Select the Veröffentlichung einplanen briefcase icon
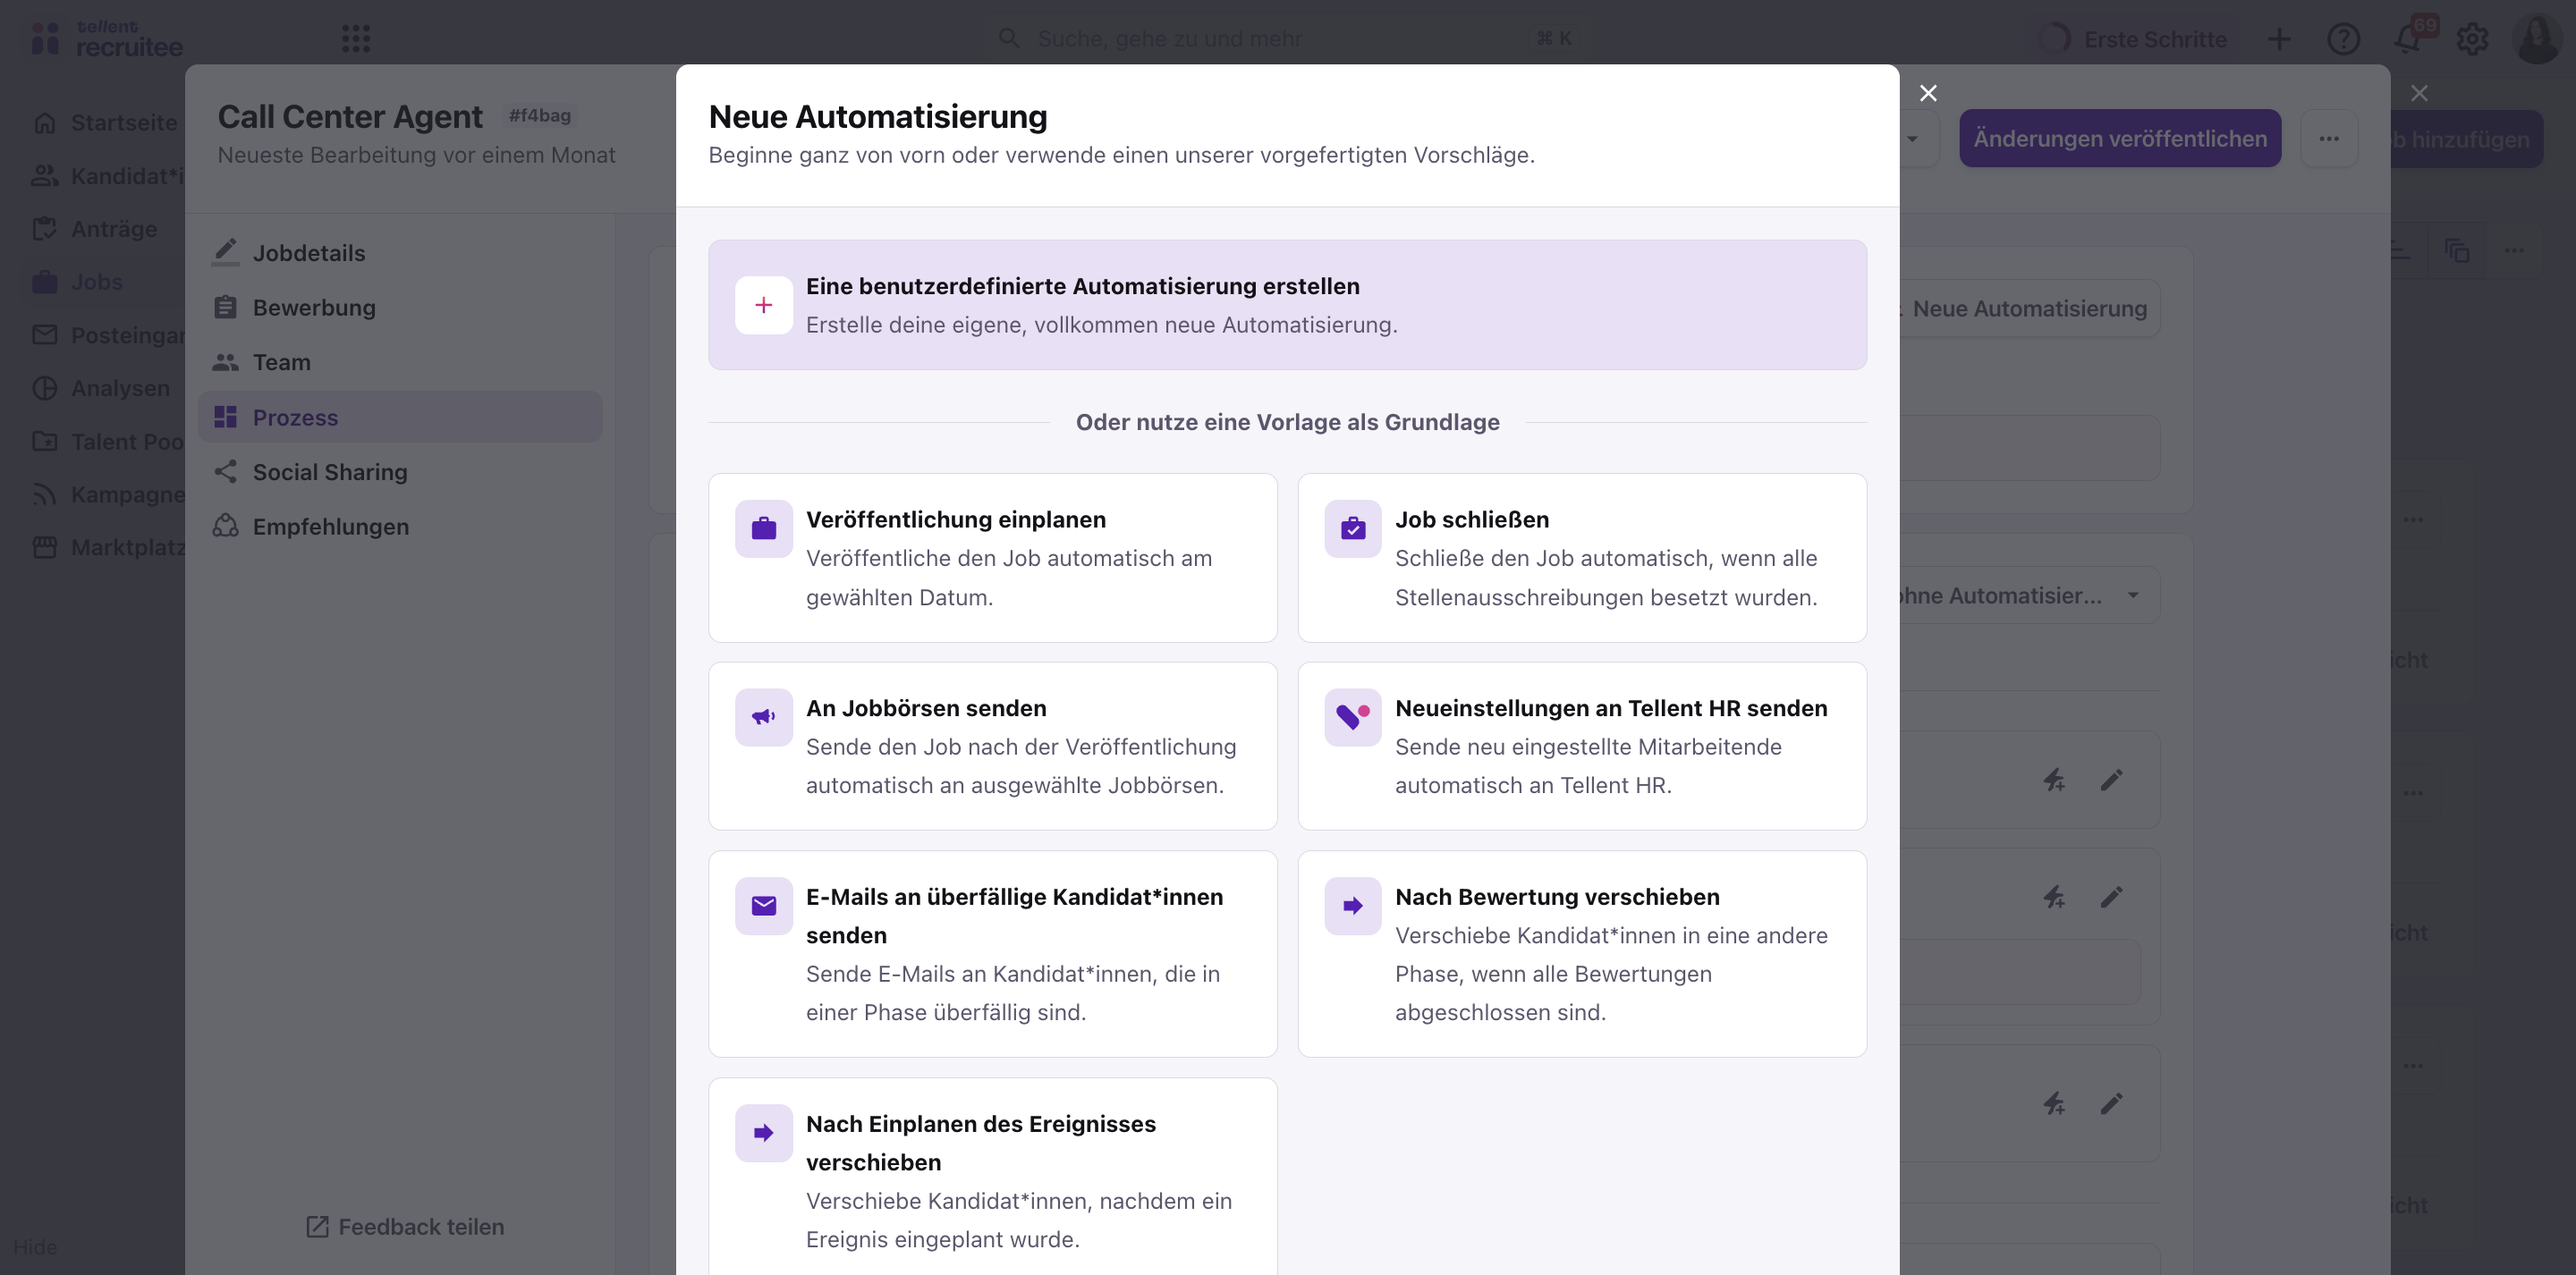Viewport: 2576px width, 1275px height. click(763, 528)
